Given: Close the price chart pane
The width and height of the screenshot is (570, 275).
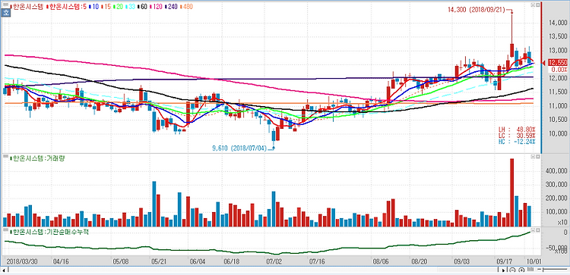Looking at the screenshot, I should tap(537, 5).
